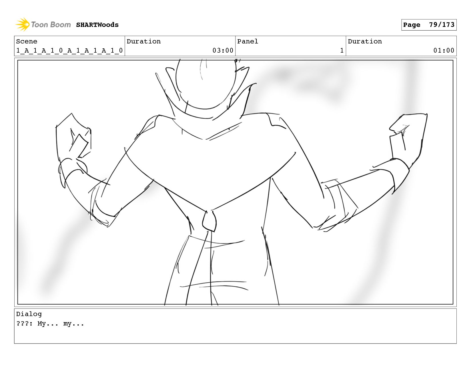The image size is (471, 365).
Task: Click the panel duration value 01:00
Action: tap(444, 51)
